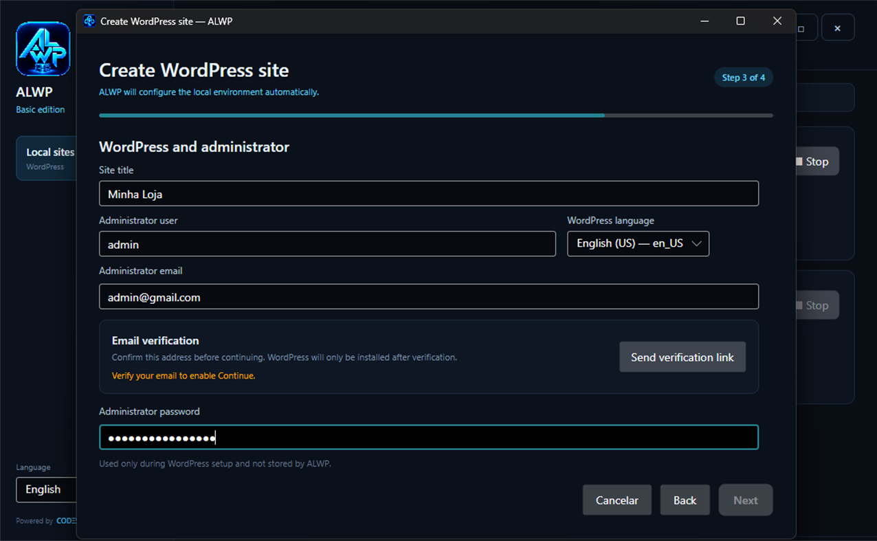Image resolution: width=877 pixels, height=541 pixels.
Task: Click the Administrator email field
Action: click(x=429, y=297)
